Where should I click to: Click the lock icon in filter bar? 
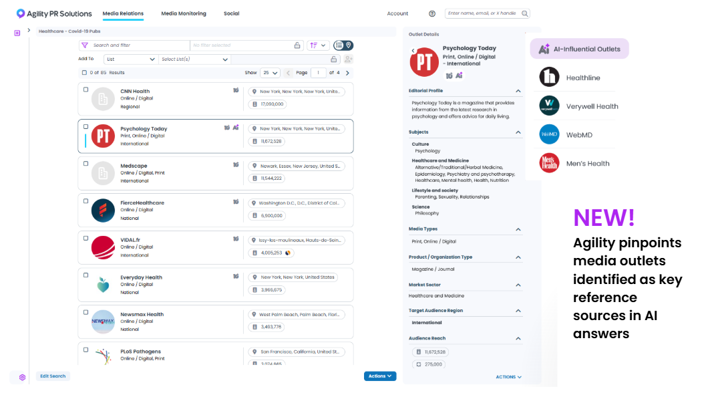click(297, 45)
